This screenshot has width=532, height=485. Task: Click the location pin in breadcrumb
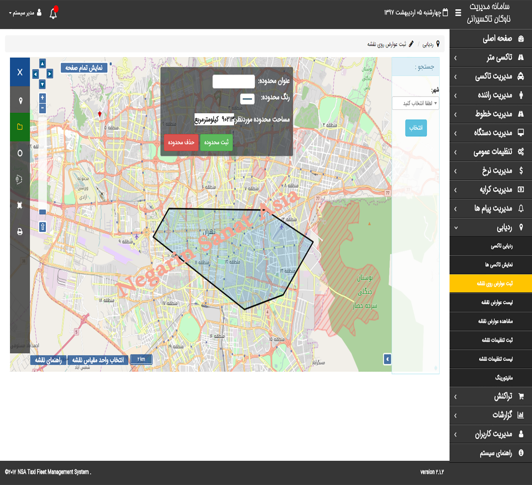tap(438, 44)
